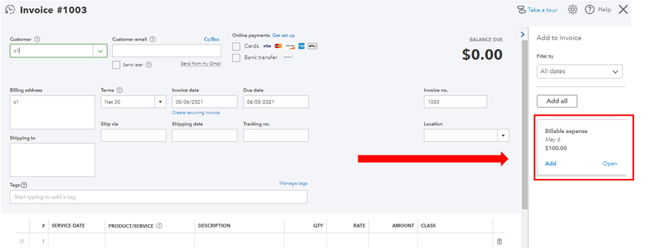Delete line 1 with trash icon
The height and width of the screenshot is (248, 647).
coord(499,242)
